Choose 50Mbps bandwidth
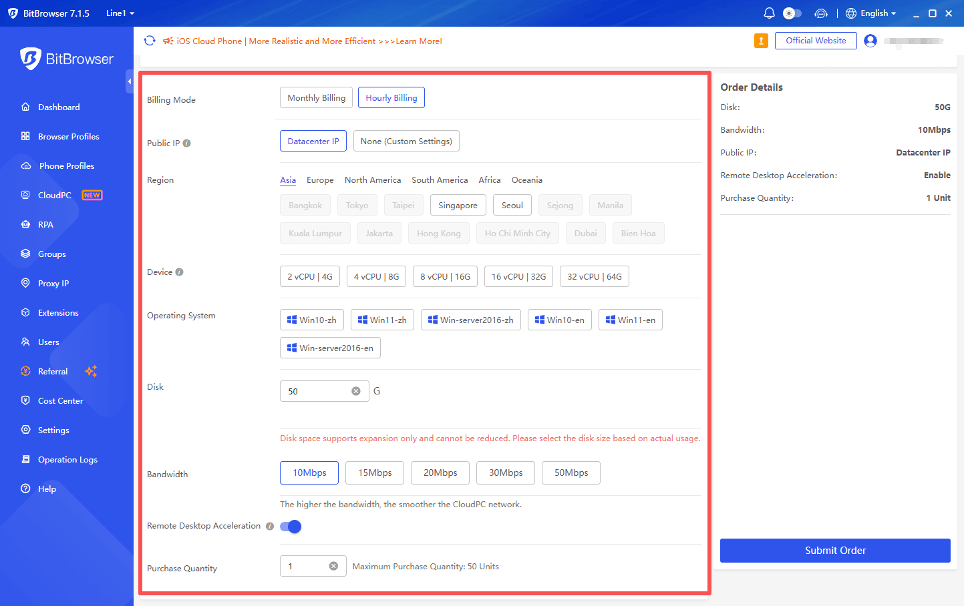The width and height of the screenshot is (964, 606). [x=571, y=473]
